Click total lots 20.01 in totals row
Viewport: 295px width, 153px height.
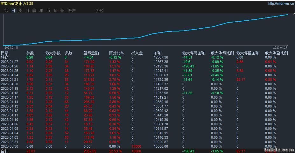(31, 151)
